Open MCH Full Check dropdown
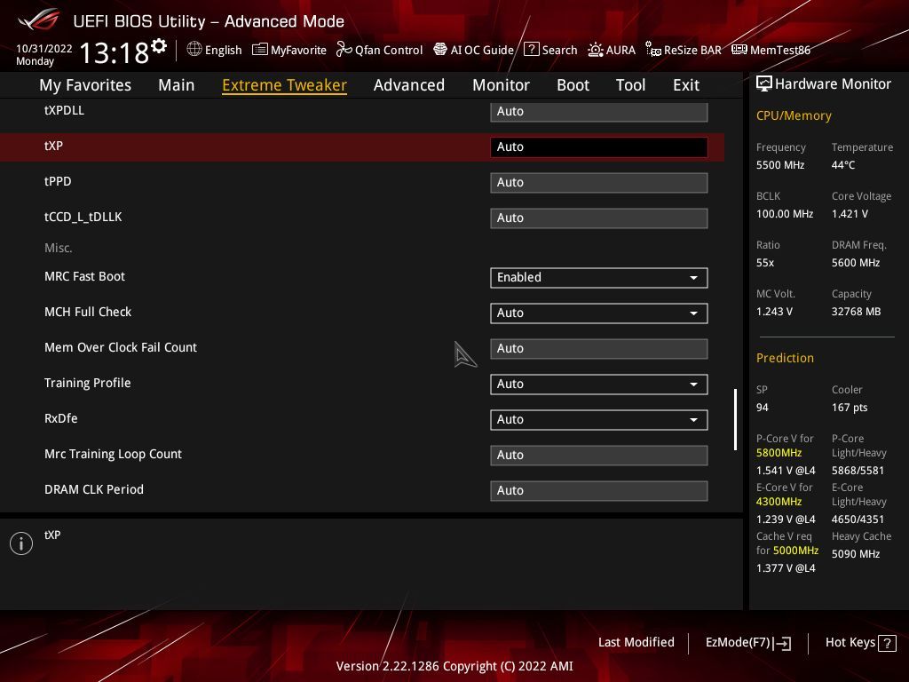The image size is (909, 682). [x=599, y=313]
